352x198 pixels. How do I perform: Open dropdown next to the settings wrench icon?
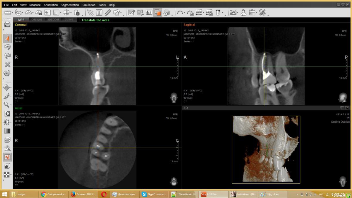[x=268, y=14]
